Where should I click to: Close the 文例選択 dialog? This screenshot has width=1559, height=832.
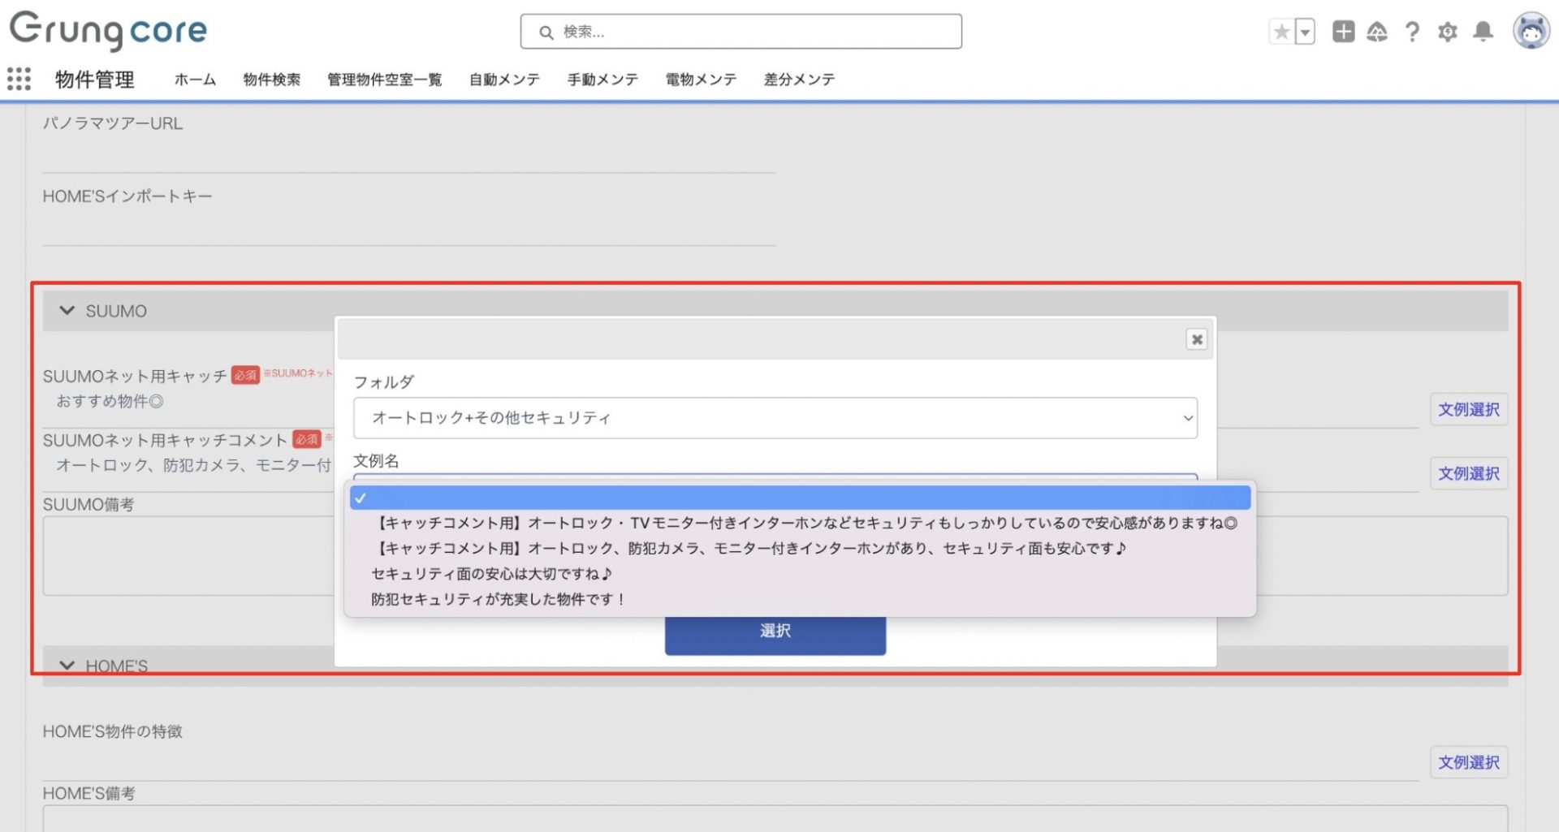(1196, 339)
